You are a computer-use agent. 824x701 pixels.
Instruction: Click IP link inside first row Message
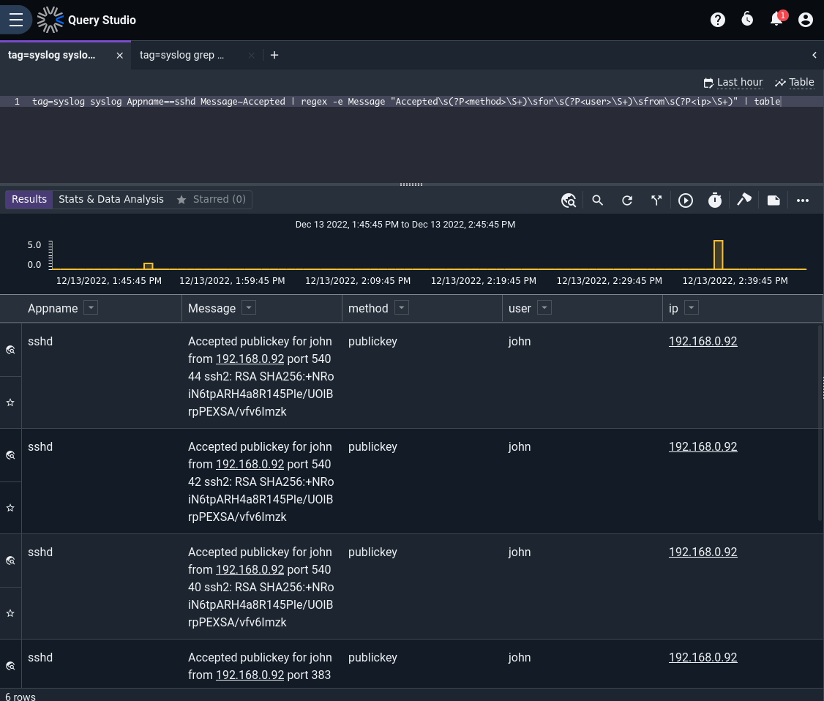tap(250, 359)
